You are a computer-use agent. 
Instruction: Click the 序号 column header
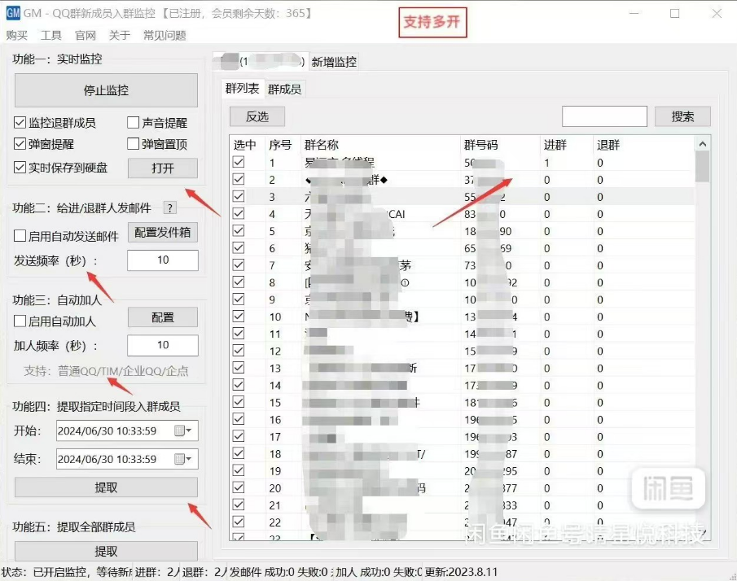281,145
